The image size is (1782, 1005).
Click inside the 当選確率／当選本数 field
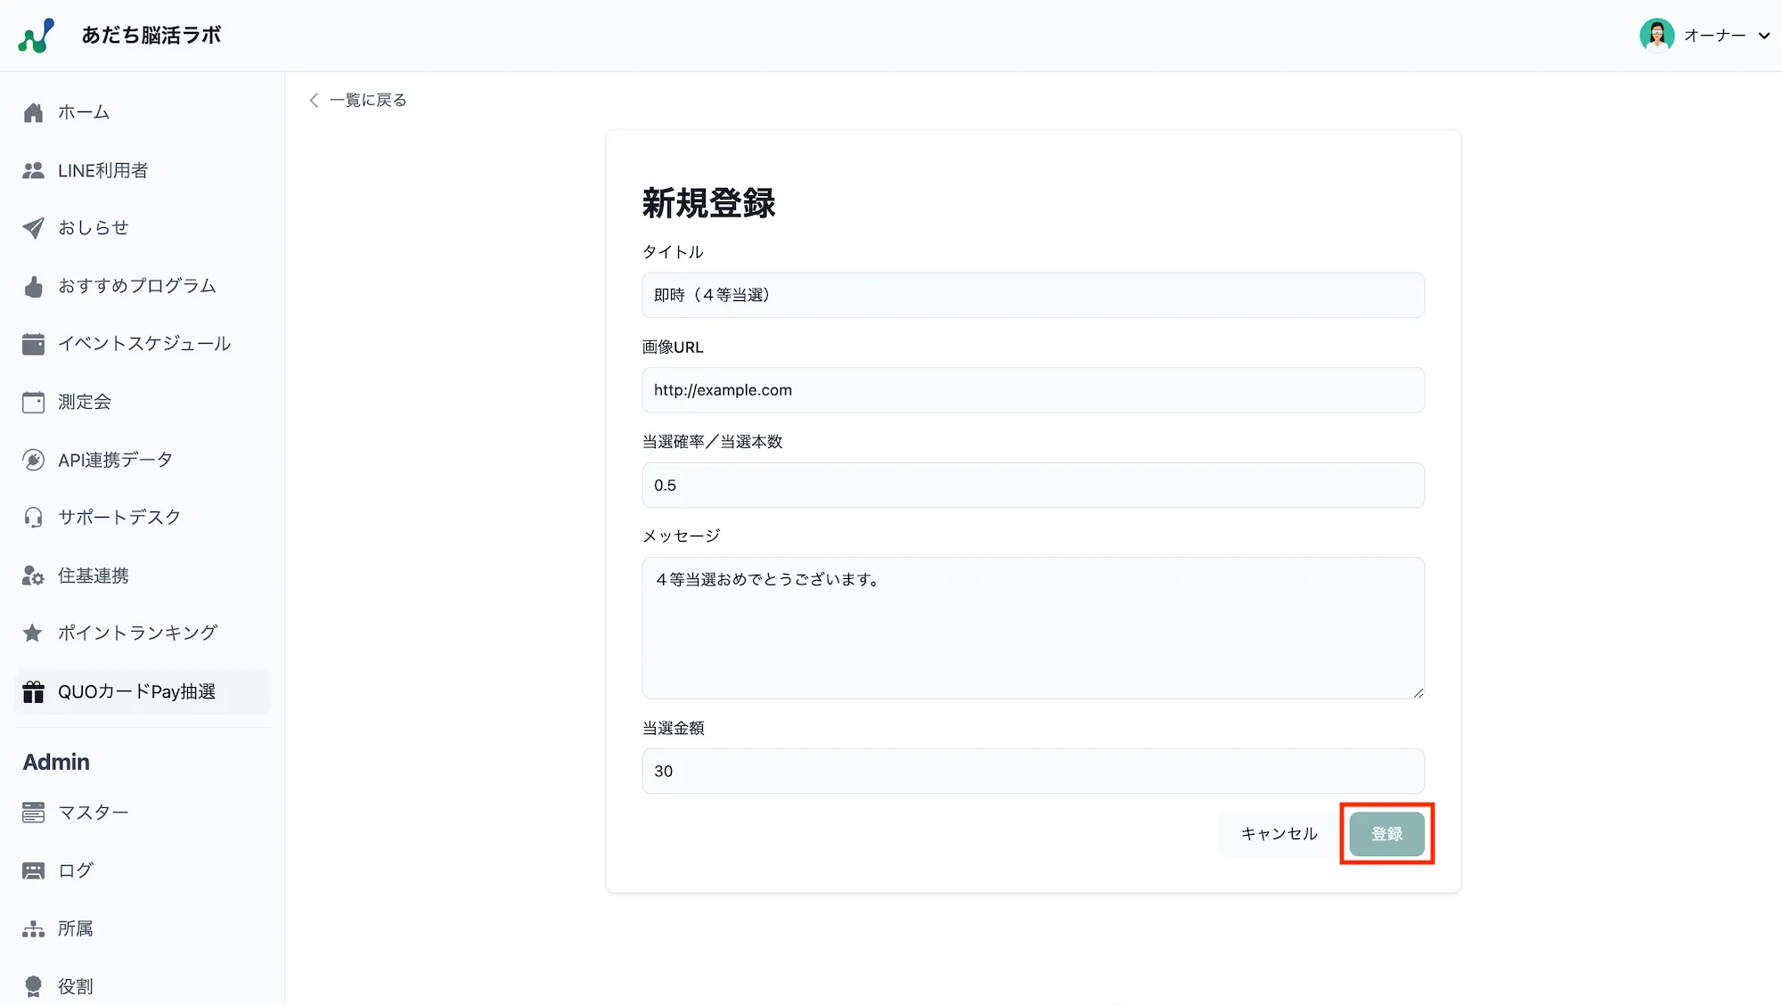(x=1032, y=485)
